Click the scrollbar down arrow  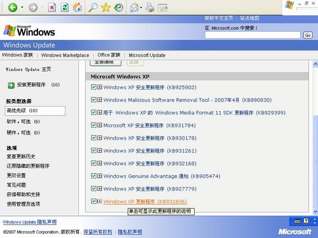click(x=315, y=211)
